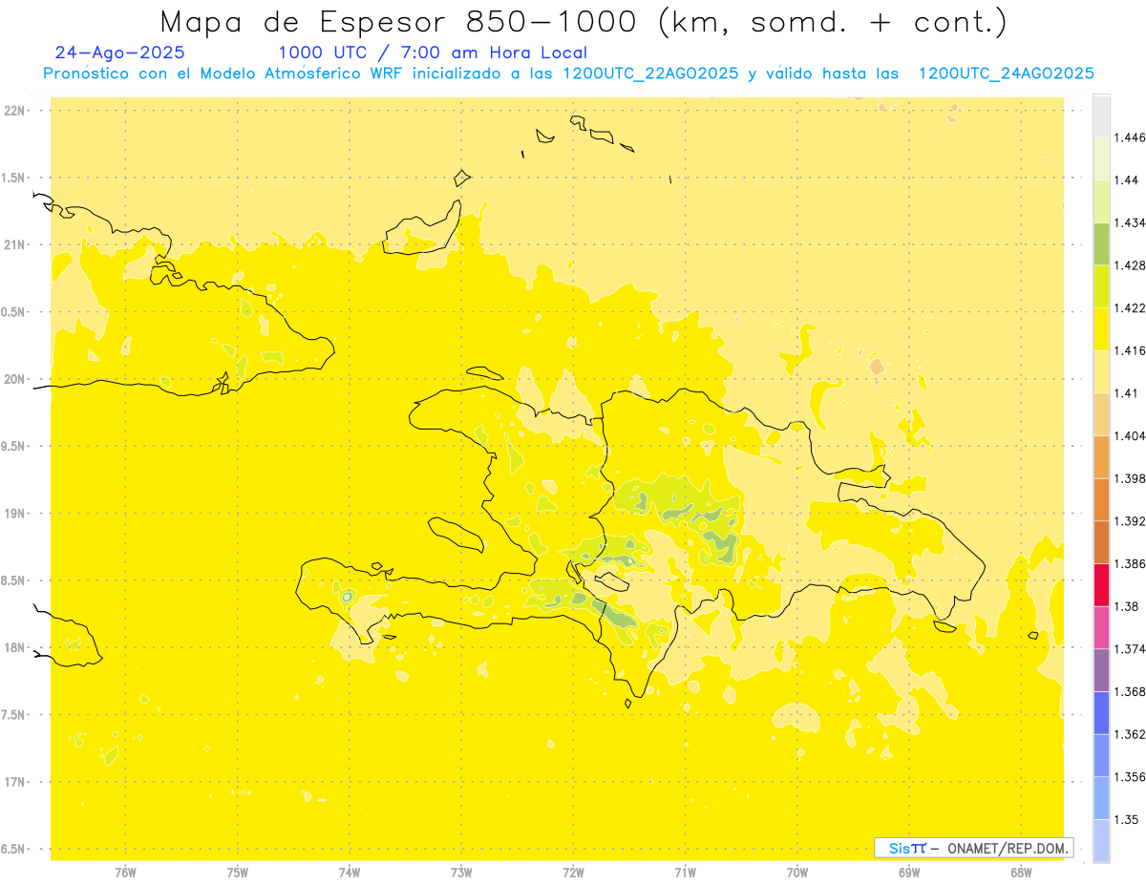Click the pale gray swatch above 1.446
This screenshot has height=885, width=1146.
[1101, 116]
